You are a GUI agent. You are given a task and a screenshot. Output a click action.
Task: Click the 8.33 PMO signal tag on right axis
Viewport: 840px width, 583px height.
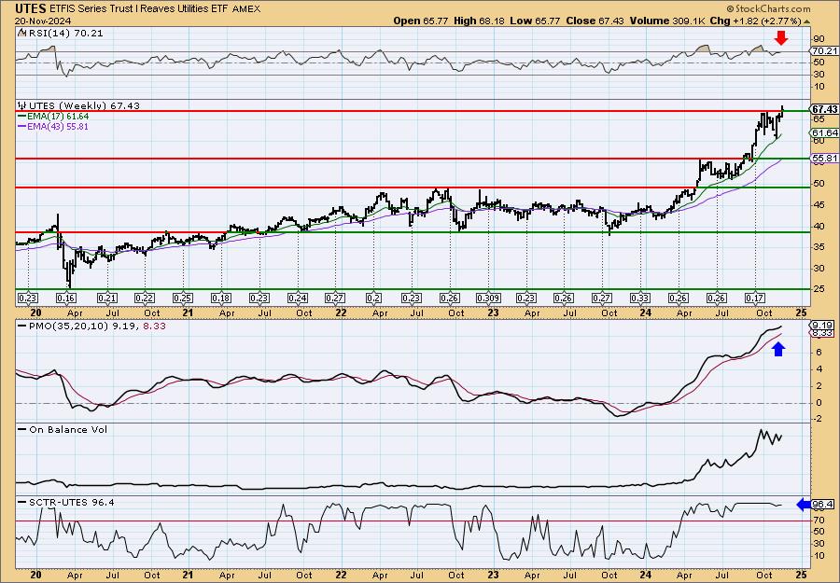pos(821,333)
